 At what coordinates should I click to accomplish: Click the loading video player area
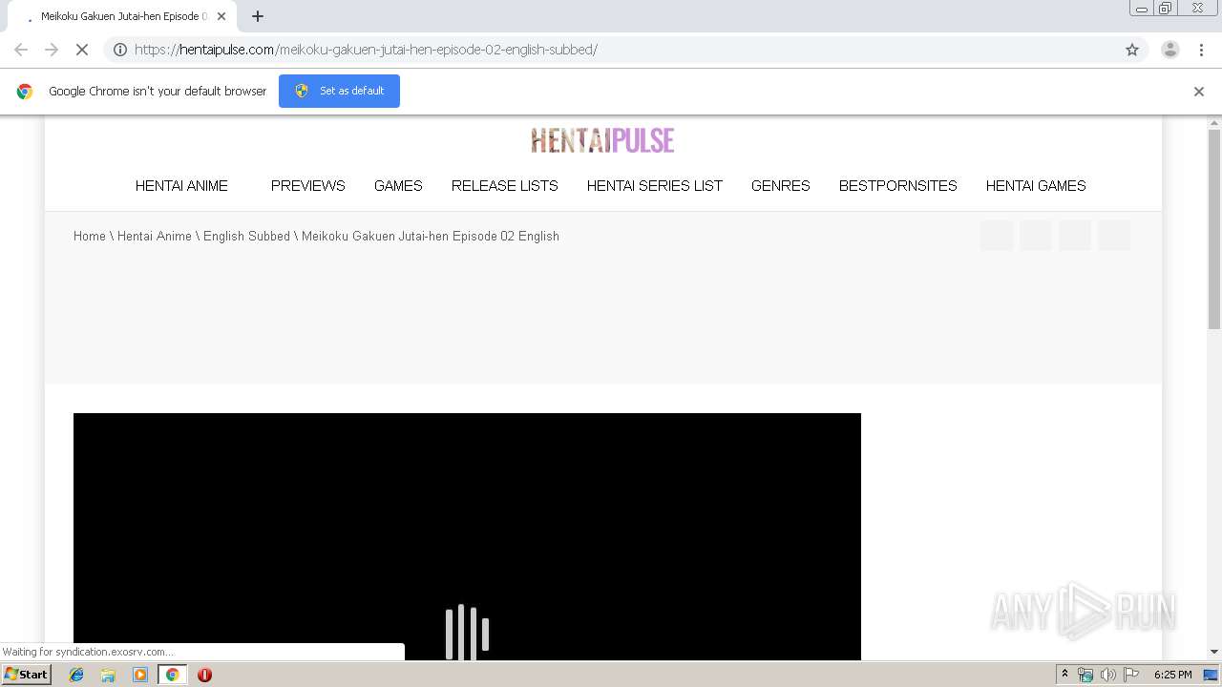pos(467,536)
